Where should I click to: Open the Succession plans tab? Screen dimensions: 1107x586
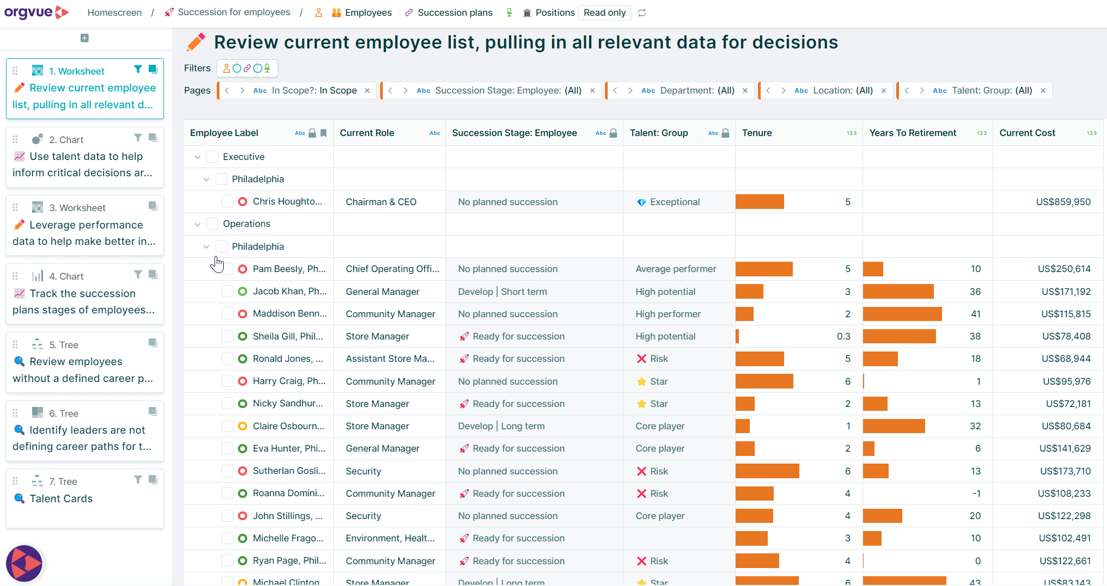point(455,13)
